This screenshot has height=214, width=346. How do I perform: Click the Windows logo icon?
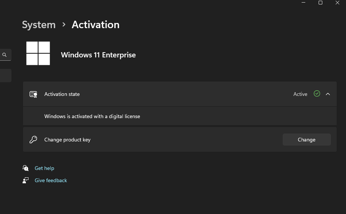[x=38, y=53]
